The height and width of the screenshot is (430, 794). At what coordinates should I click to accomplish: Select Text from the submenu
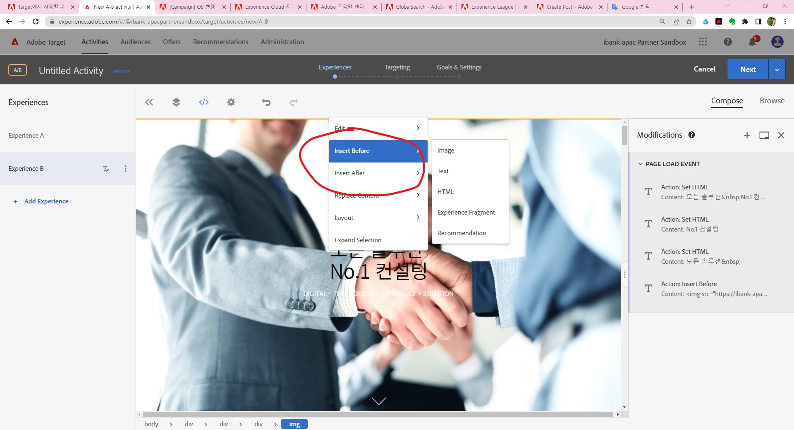(470, 171)
